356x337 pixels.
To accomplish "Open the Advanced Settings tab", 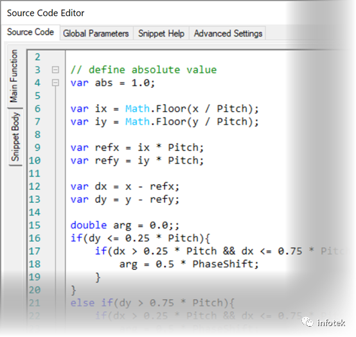I will pyautogui.click(x=228, y=33).
